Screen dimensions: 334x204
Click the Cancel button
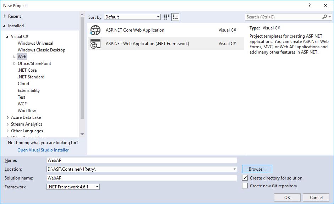click(316, 197)
